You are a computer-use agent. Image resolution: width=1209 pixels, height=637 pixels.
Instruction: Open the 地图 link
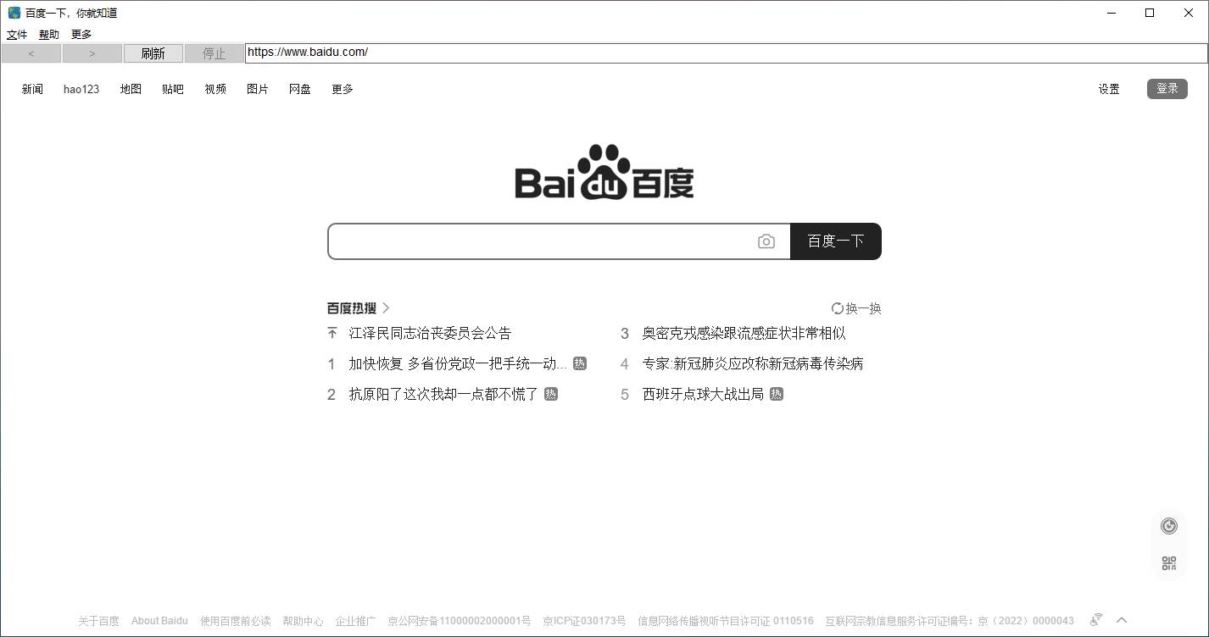tap(131, 89)
